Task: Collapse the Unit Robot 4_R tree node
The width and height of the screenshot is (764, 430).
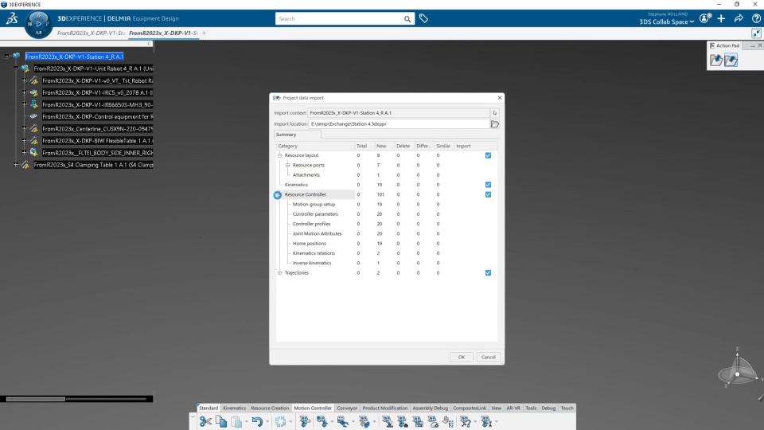Action: (16, 68)
